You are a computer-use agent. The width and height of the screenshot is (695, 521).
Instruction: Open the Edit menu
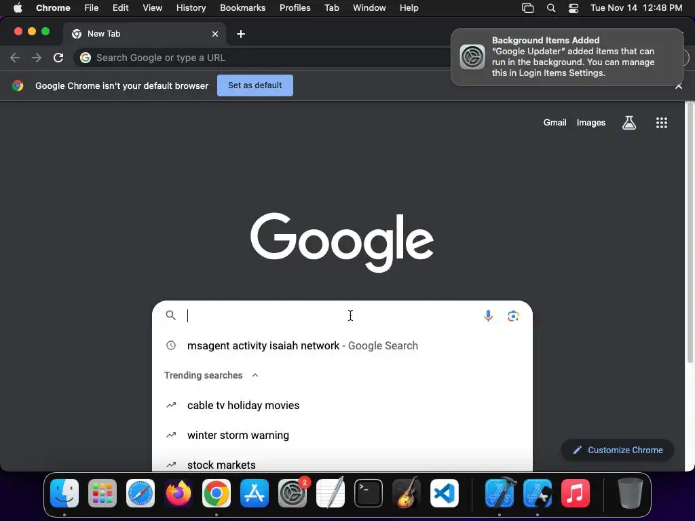(x=120, y=8)
